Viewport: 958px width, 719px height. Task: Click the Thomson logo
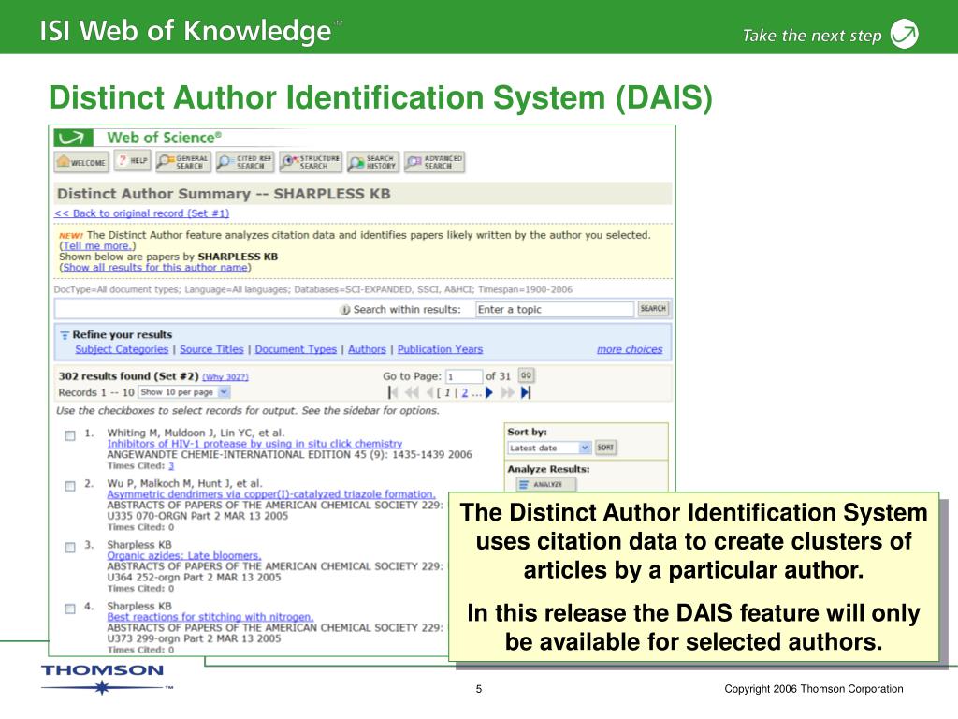tap(105, 678)
